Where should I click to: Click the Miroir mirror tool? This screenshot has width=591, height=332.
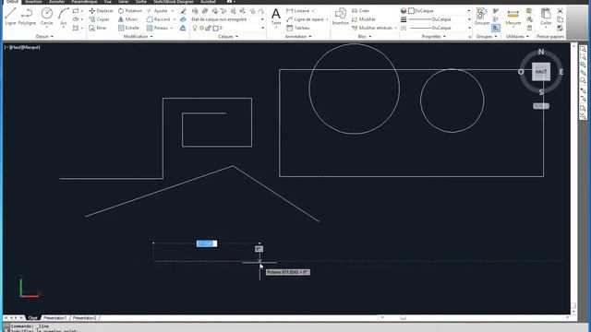pyautogui.click(x=128, y=19)
